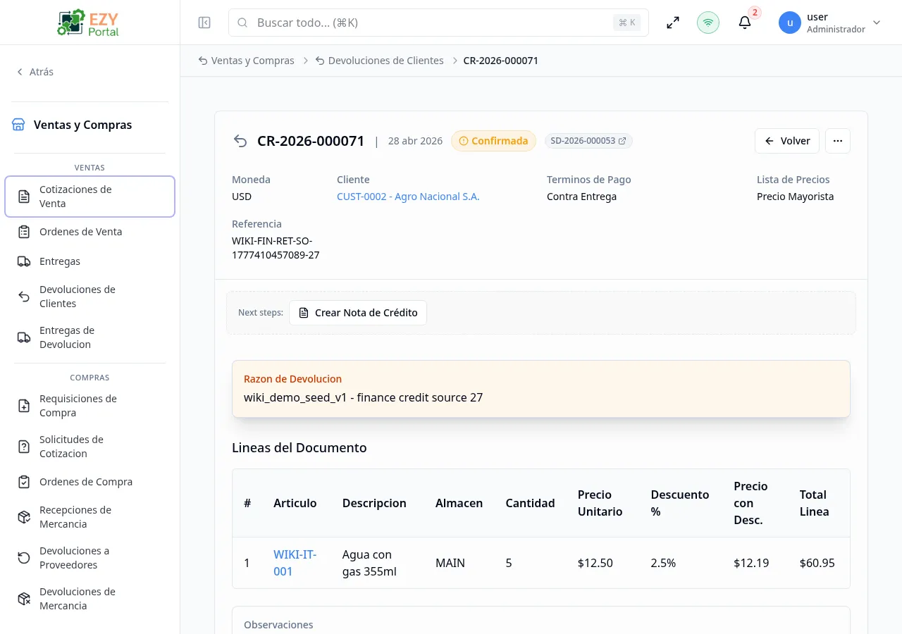Screen dimensions: 902x634
Task: Open linked document SD-2026-000053 badge
Action: 588,141
